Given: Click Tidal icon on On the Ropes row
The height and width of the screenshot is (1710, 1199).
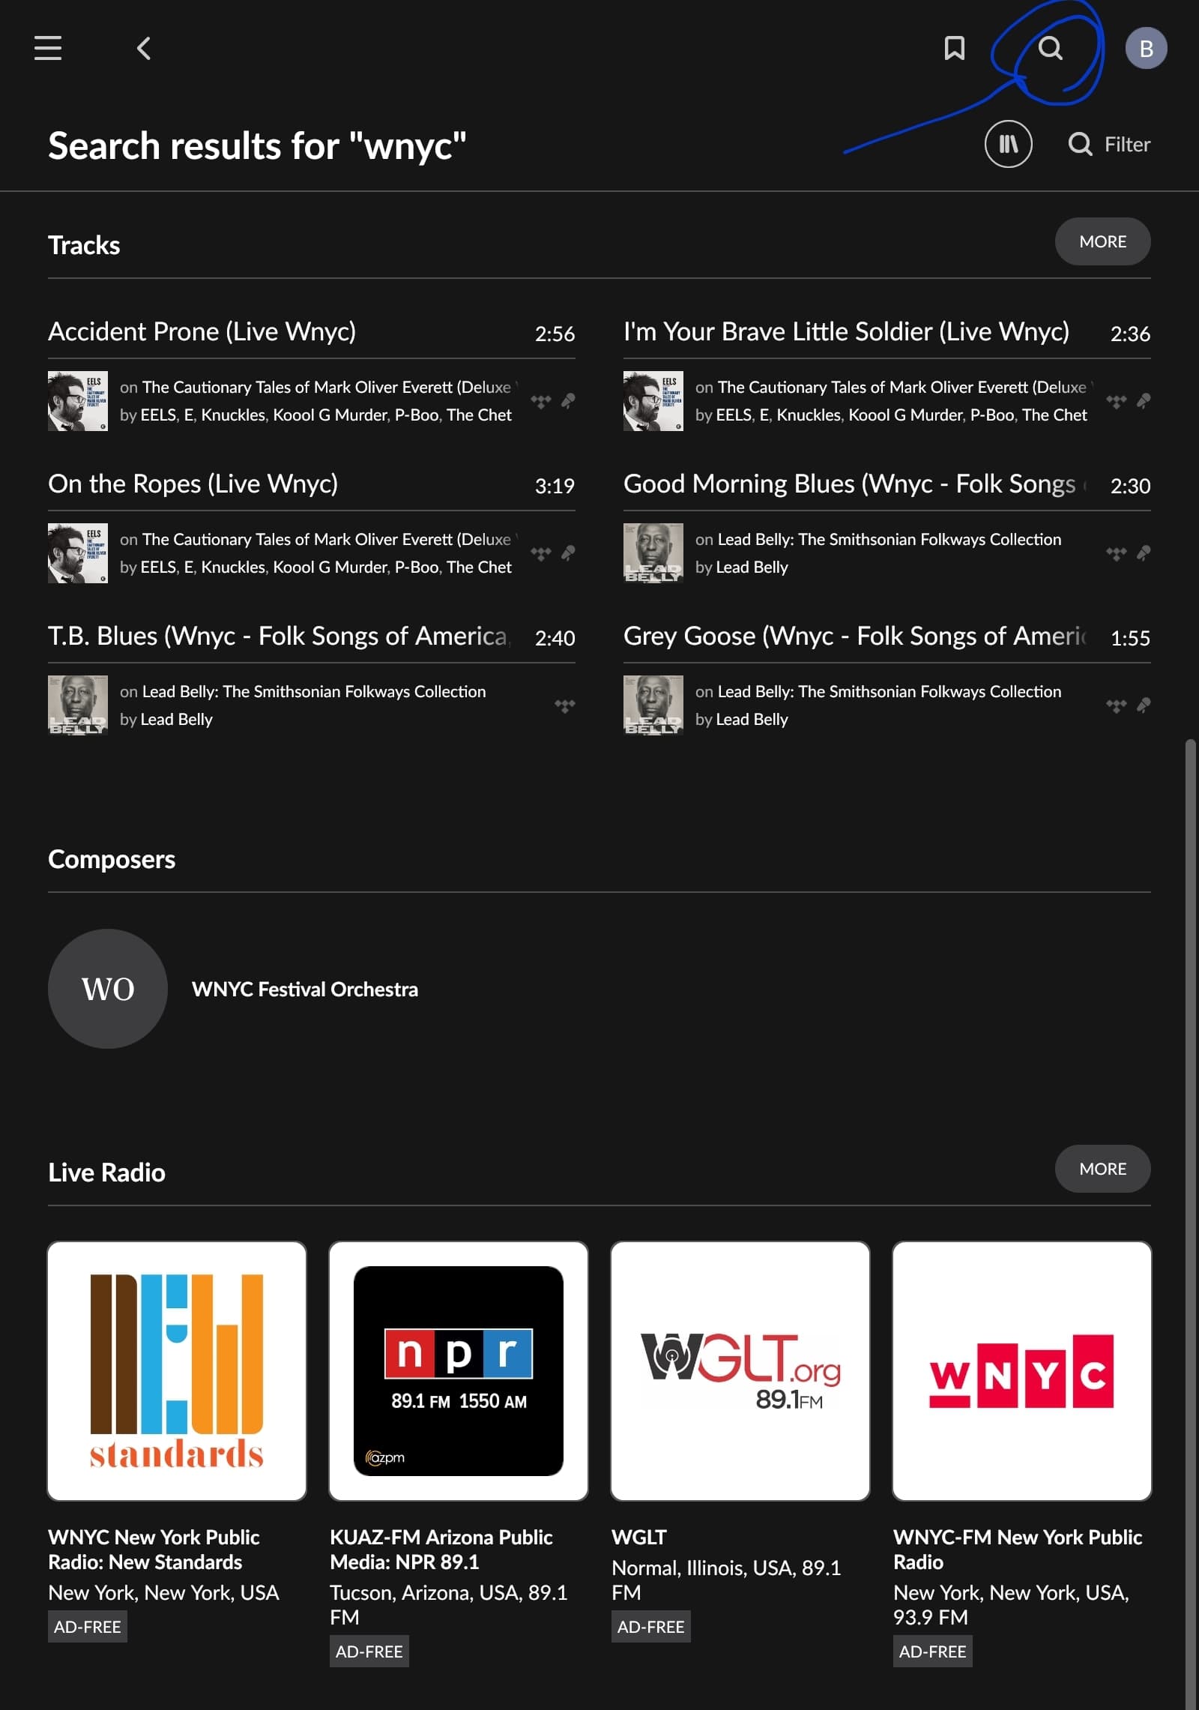Looking at the screenshot, I should (x=541, y=554).
